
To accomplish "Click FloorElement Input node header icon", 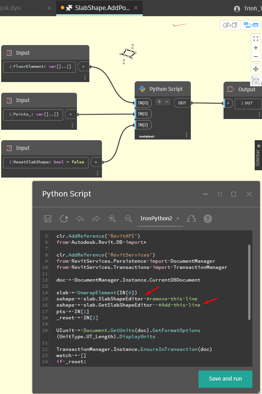I will point(9,53).
